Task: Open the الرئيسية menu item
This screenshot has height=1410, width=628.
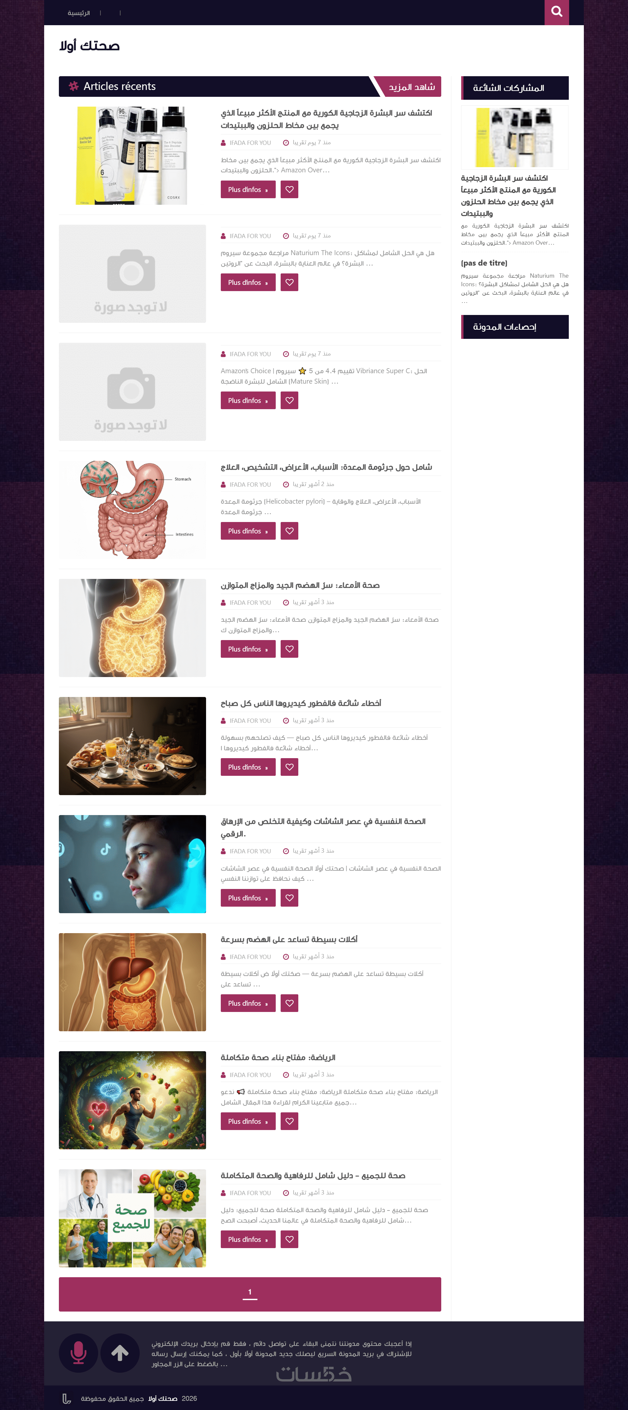Action: pyautogui.click(x=79, y=12)
